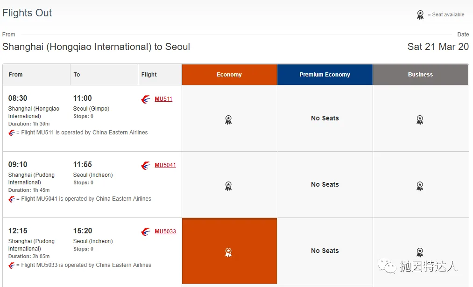Click China Eastern logo beside MU511
Image resolution: width=473 pixels, height=287 pixels.
146,99
